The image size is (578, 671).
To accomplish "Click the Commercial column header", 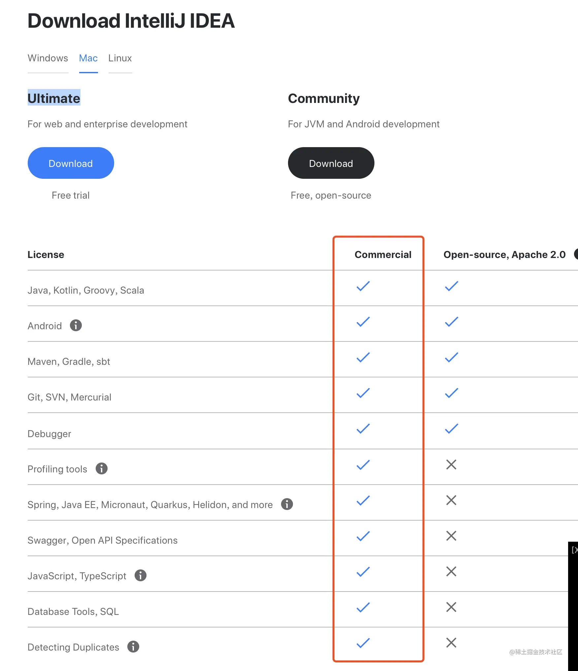I will point(383,254).
